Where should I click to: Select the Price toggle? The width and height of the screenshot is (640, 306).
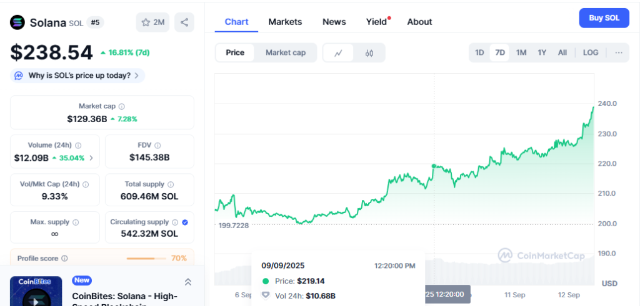[x=235, y=52]
